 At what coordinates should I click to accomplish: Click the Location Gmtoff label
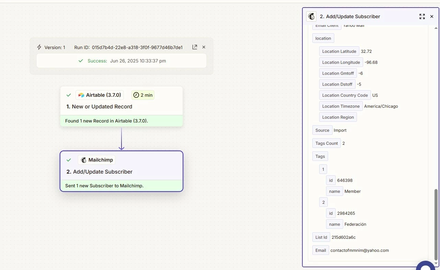point(338,73)
